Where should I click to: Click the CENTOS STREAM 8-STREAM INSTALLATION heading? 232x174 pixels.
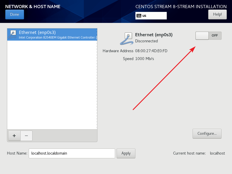click(x=181, y=6)
